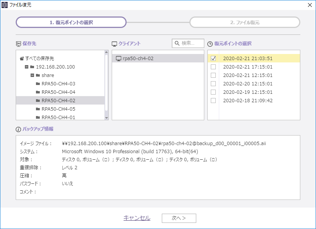
Task: Check the 2020-02-18 21:09:42 restore point
Action: [x=213, y=101]
